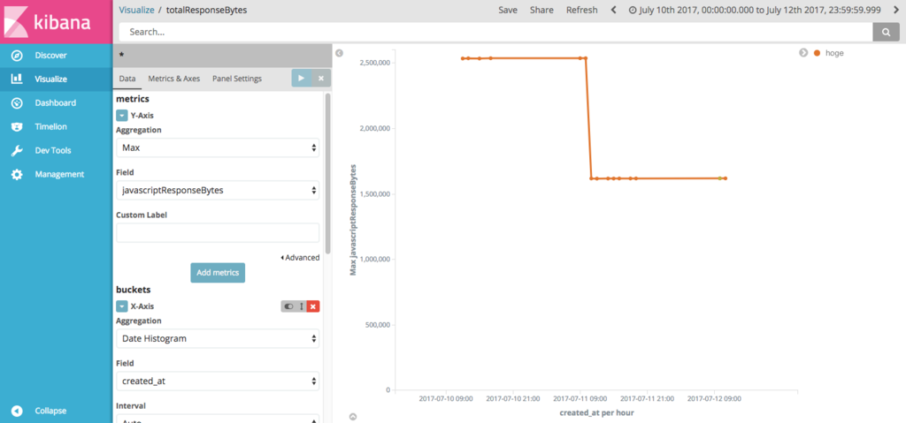This screenshot has height=423, width=906.
Task: Toggle the legend with right chevron
Action: [x=803, y=52]
